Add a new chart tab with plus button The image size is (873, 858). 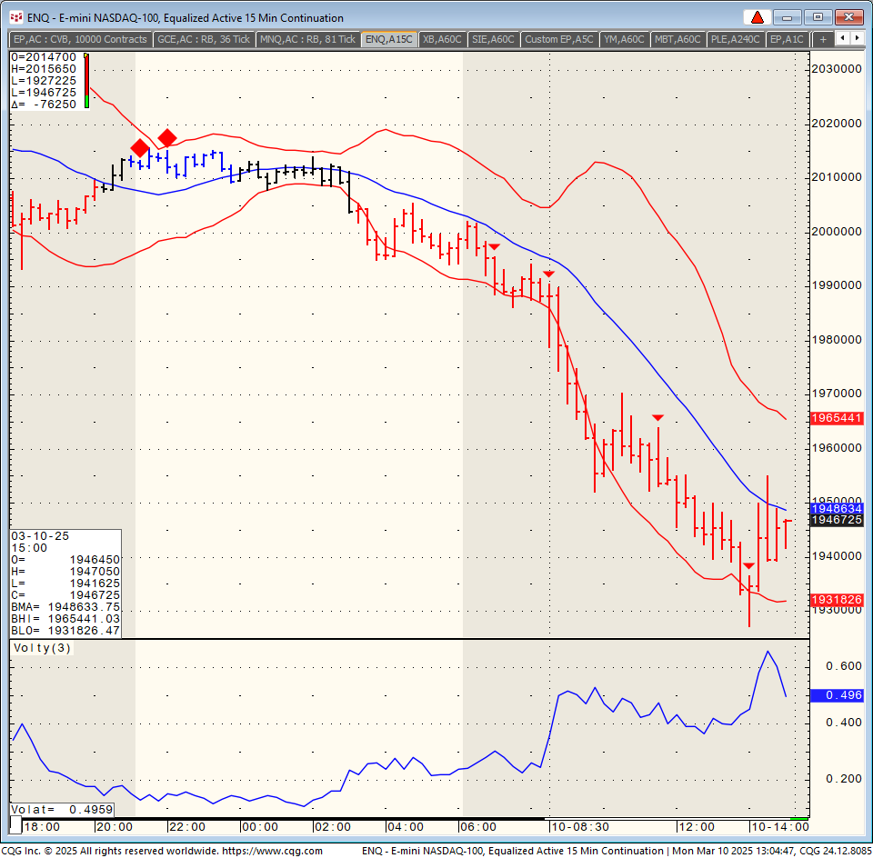[x=823, y=39]
